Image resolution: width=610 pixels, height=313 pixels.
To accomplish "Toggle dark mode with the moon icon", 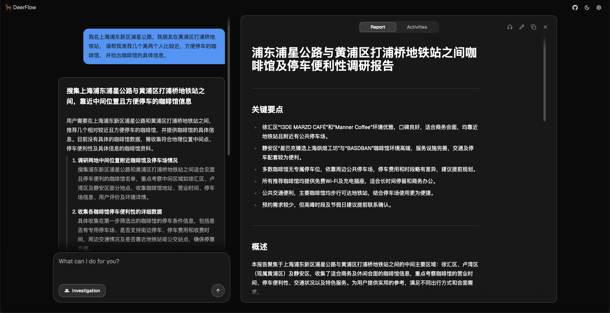I will point(587,8).
